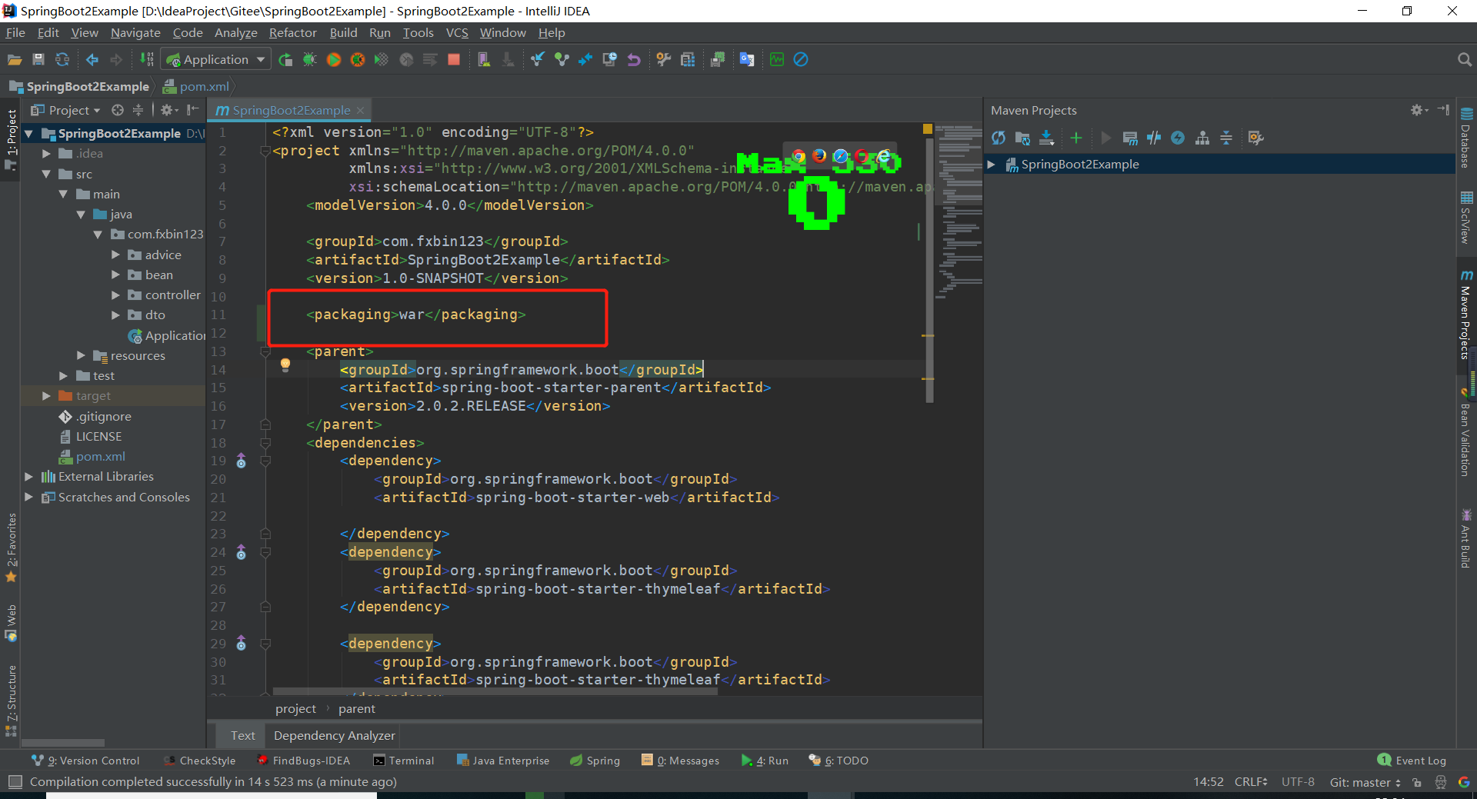Open the Analyze menu

235,32
